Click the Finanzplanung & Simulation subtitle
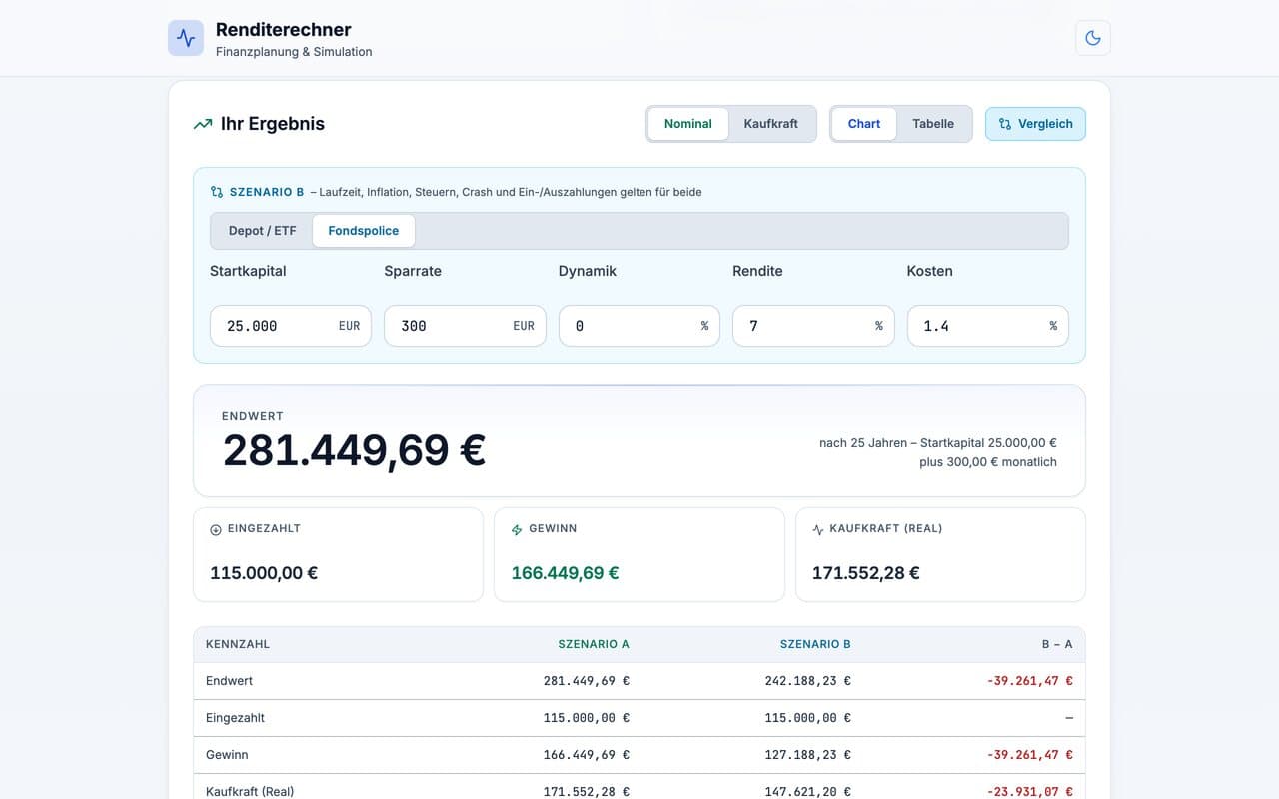This screenshot has height=799, width=1279. click(294, 52)
